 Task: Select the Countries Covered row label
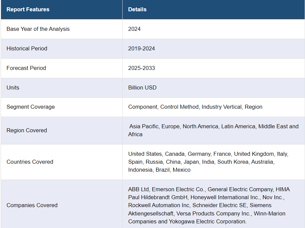click(x=30, y=162)
